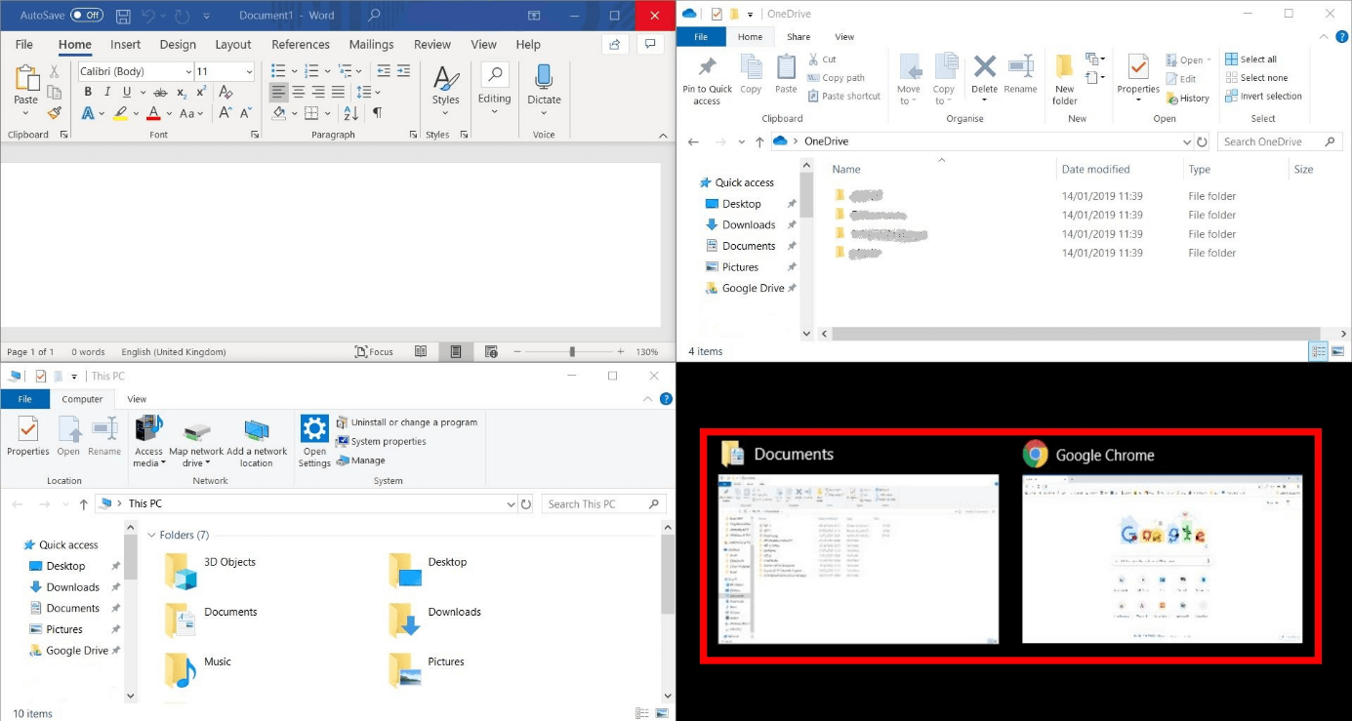
Task: Click Select all in OneDrive ribbon
Action: [1250, 60]
